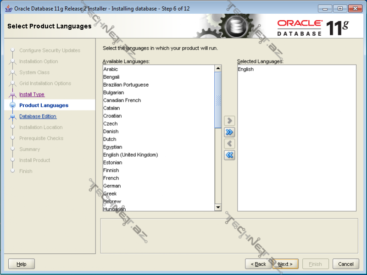Image resolution: width=367 pixels, height=275 pixels.
Task: Open Help for the installer
Action: [22, 264]
